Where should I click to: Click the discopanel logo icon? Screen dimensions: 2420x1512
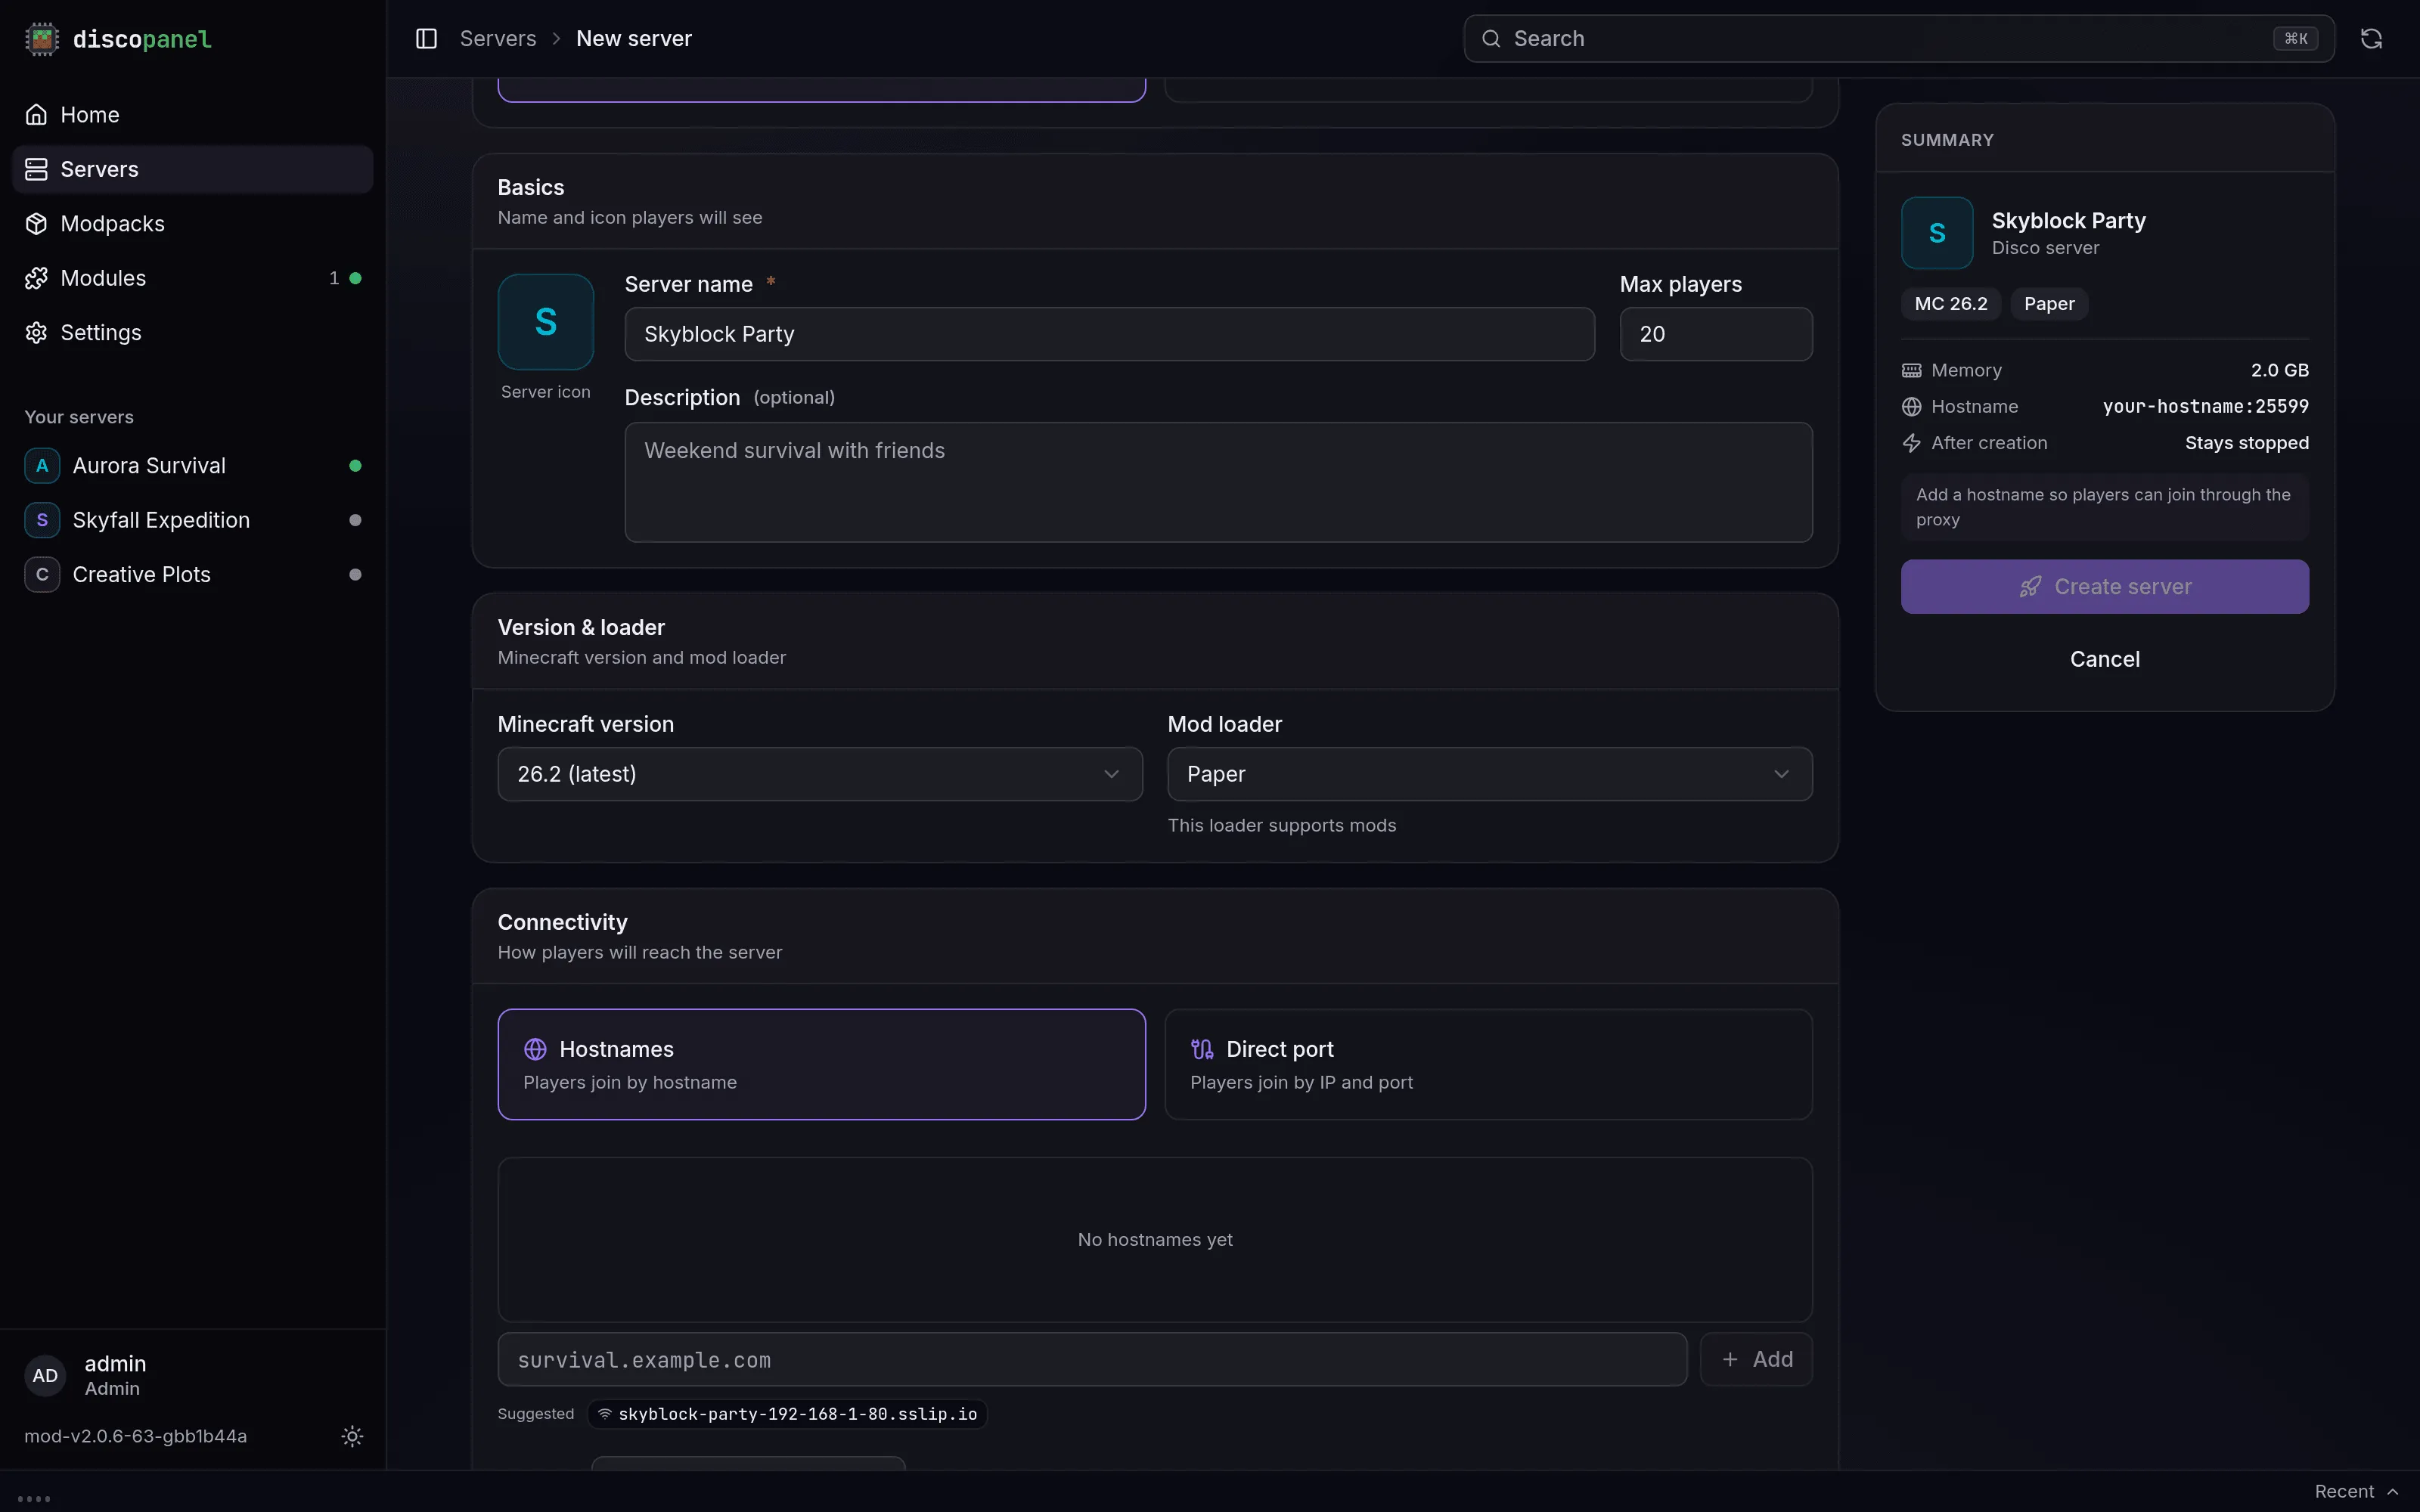pyautogui.click(x=42, y=39)
